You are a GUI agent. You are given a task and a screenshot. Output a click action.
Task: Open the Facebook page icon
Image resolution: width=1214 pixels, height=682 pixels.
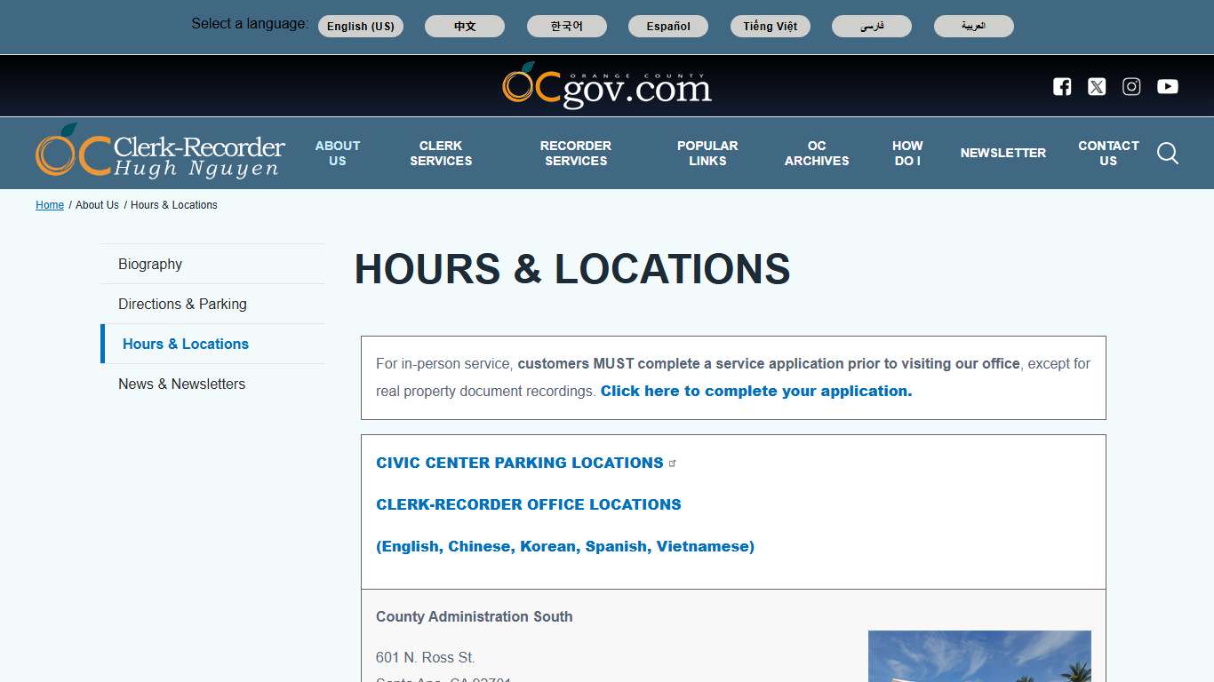[1061, 86]
